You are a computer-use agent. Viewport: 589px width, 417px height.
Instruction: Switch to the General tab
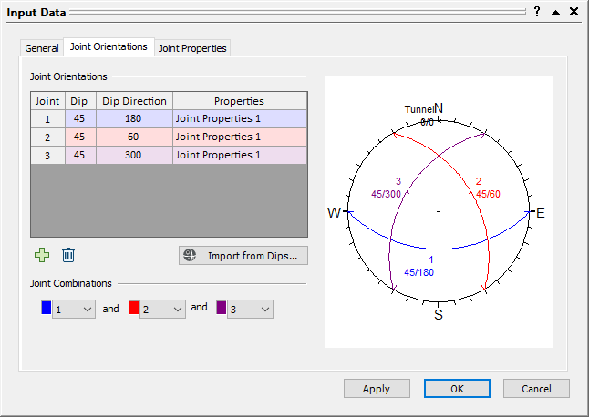click(42, 48)
